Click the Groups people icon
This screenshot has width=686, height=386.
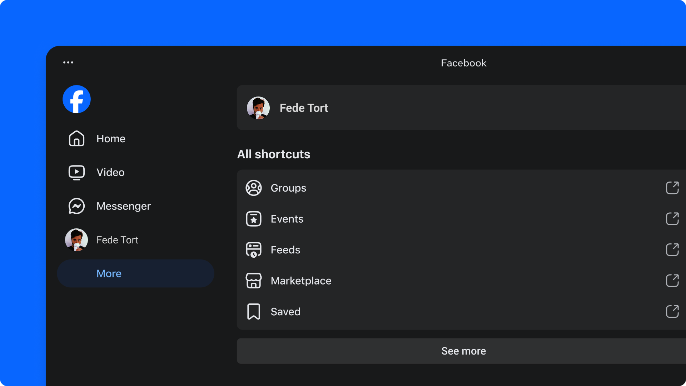[254, 188]
